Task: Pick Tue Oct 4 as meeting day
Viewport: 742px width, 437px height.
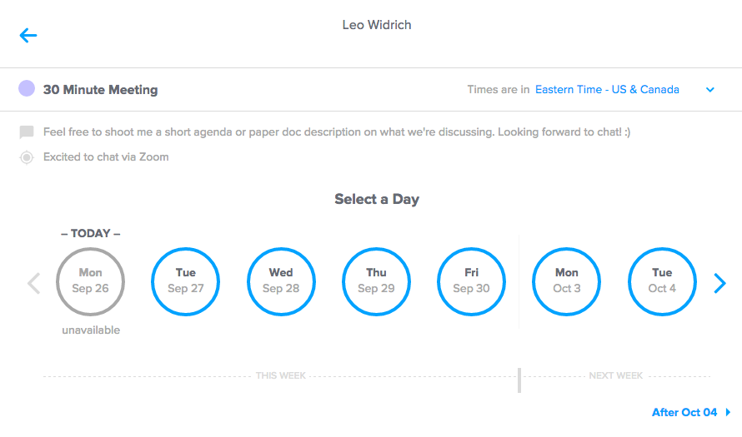Action: [662, 281]
